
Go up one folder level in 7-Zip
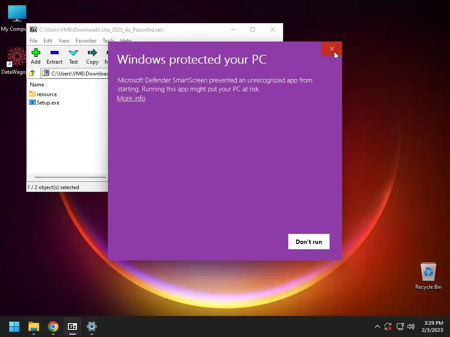(x=32, y=73)
